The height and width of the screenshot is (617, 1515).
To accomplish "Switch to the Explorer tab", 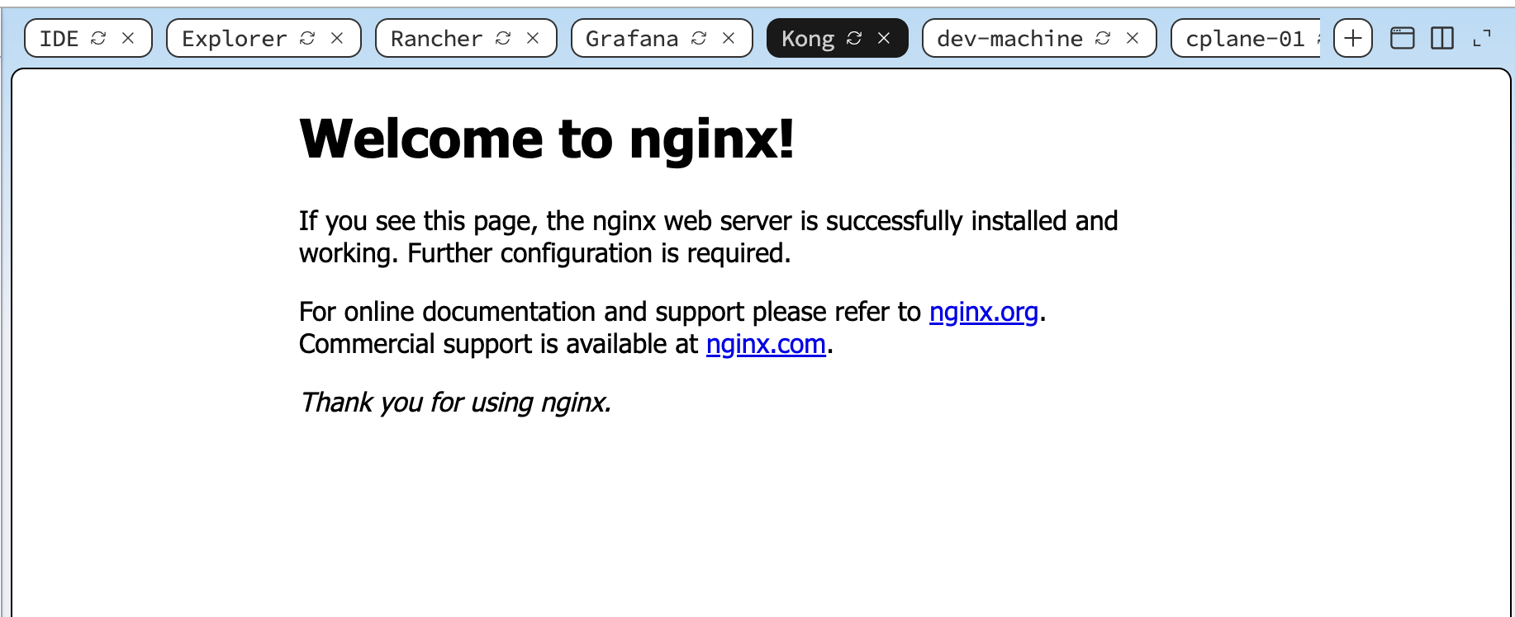I will pos(234,39).
